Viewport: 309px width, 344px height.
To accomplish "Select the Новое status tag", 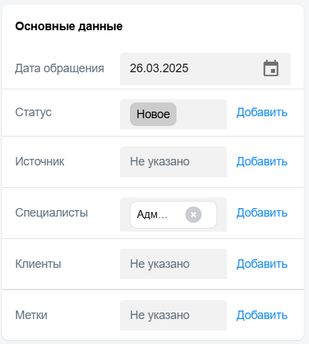I will [x=153, y=114].
